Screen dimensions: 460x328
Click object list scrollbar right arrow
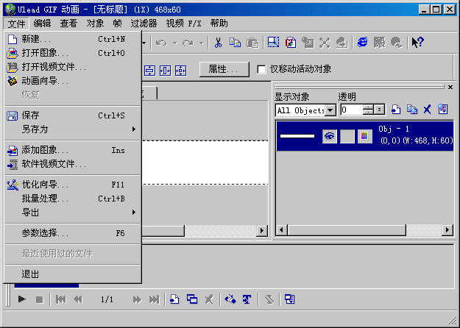(447, 230)
